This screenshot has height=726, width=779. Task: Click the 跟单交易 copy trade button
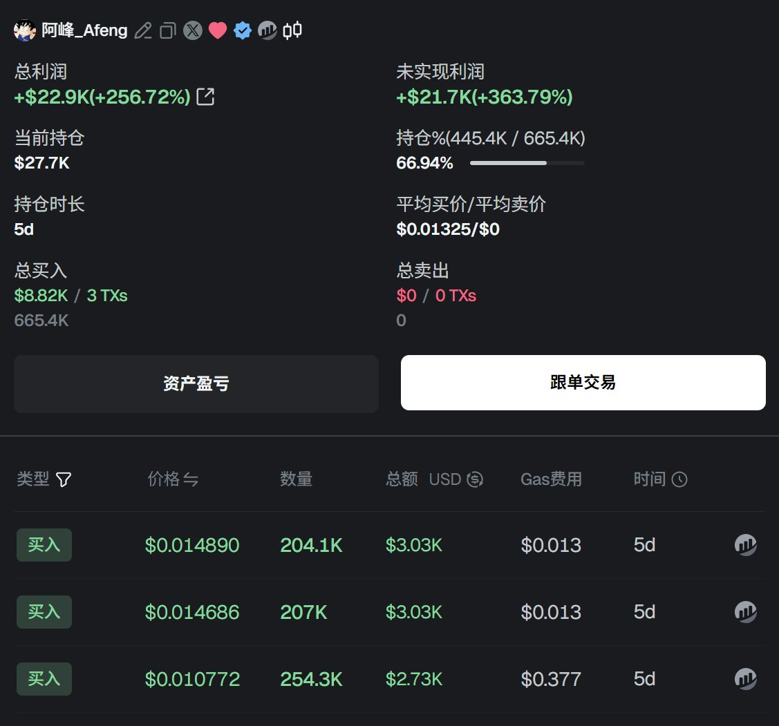583,383
